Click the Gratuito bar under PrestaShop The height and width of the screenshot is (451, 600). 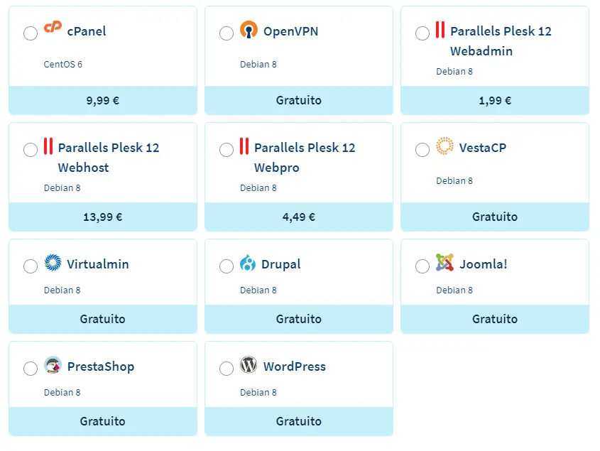pos(103,421)
